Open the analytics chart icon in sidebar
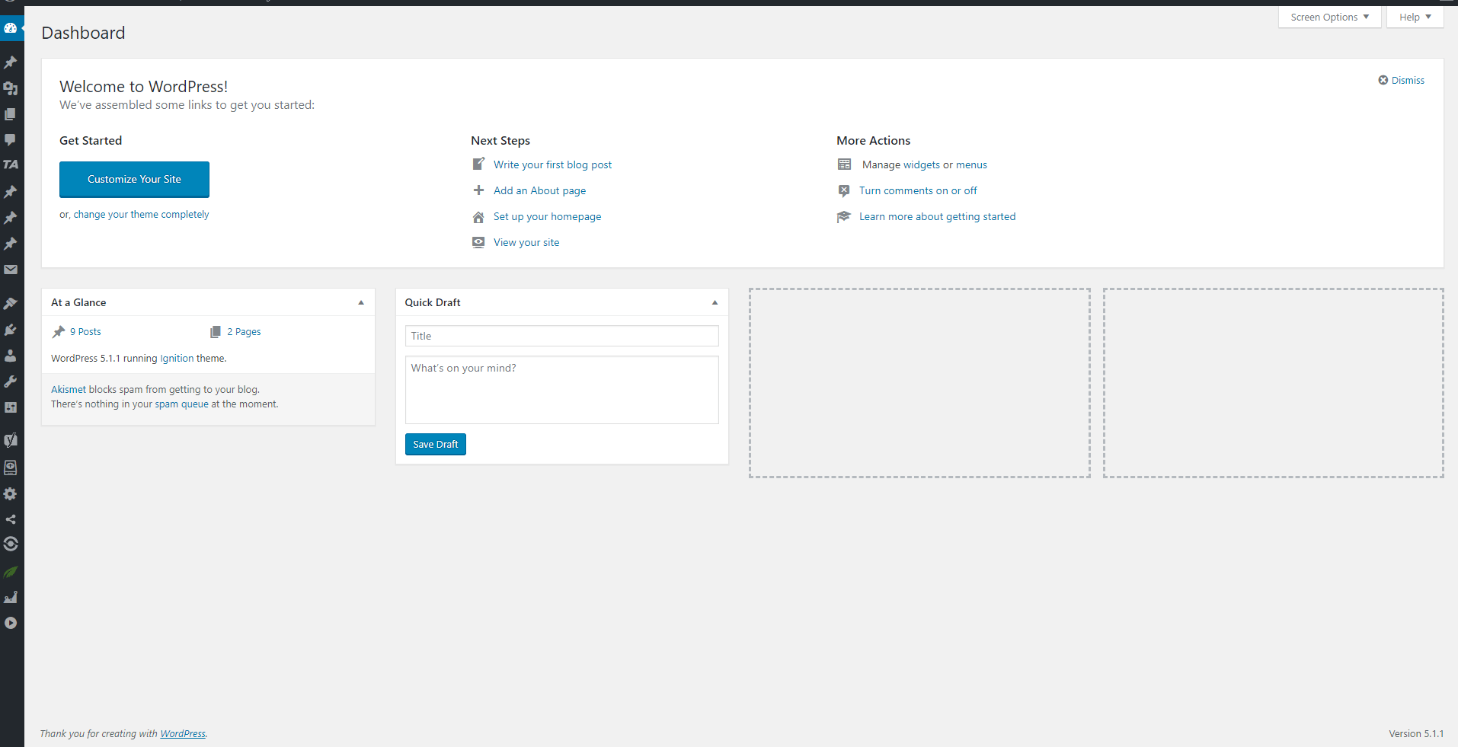 pos(11,598)
